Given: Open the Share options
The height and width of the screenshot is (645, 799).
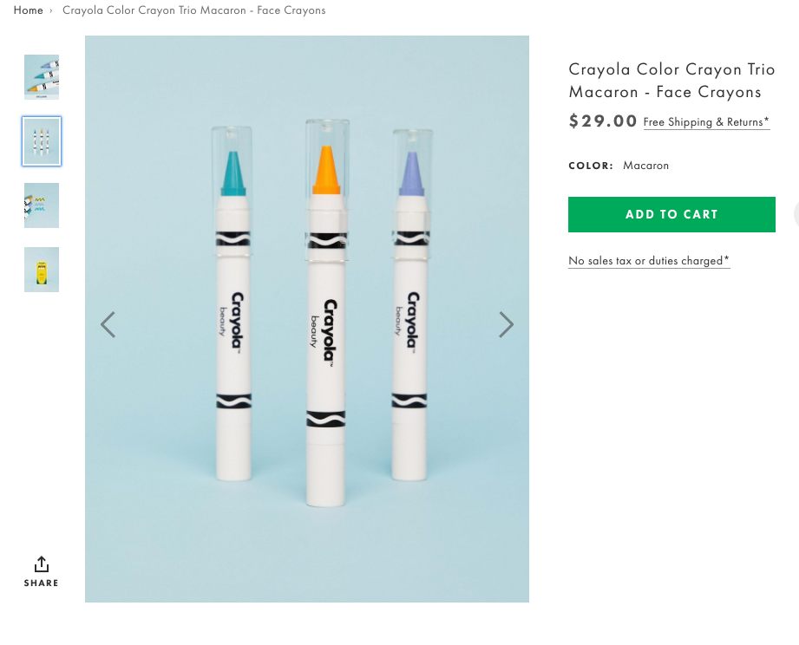Looking at the screenshot, I should [x=42, y=572].
